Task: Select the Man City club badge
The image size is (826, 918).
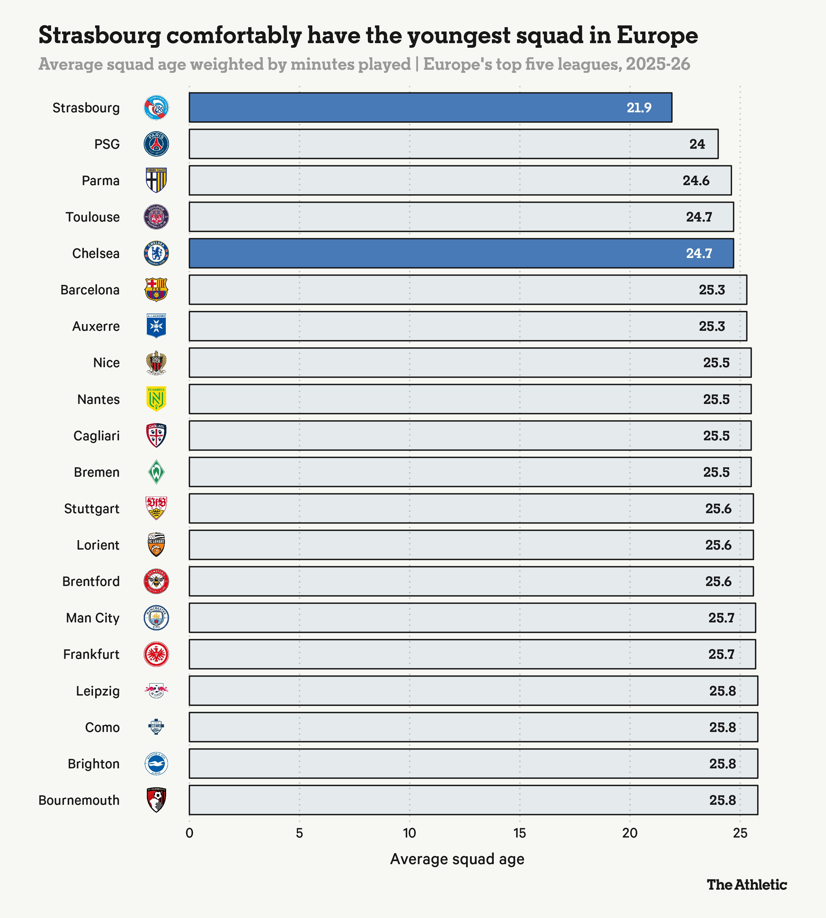Action: [x=156, y=618]
